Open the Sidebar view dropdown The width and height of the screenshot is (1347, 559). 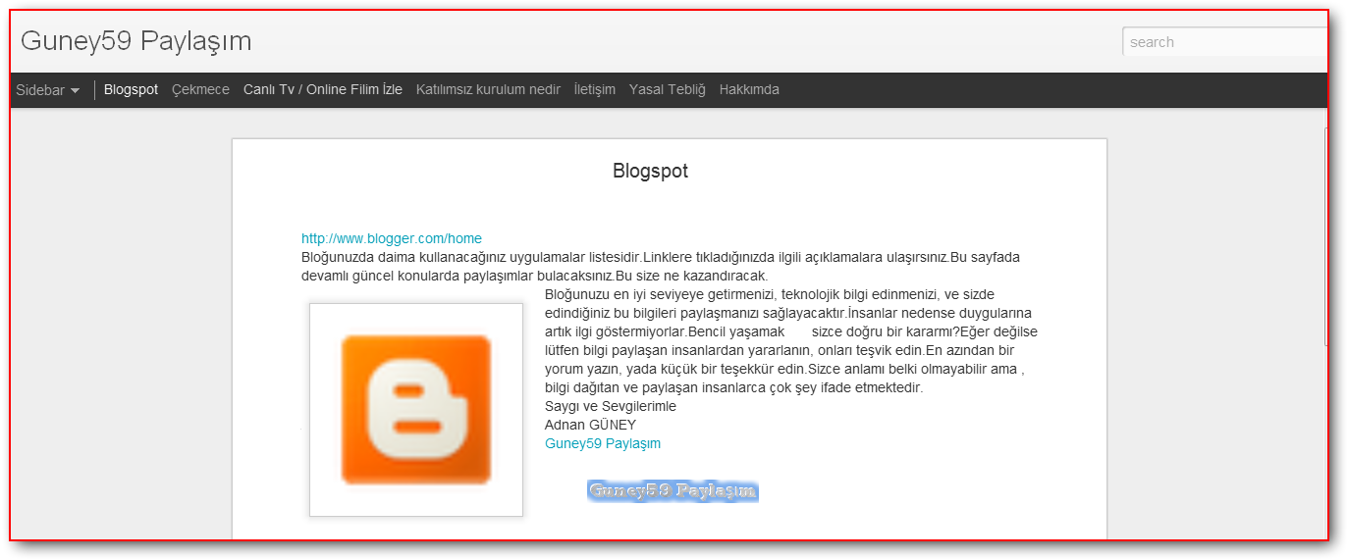pos(48,90)
